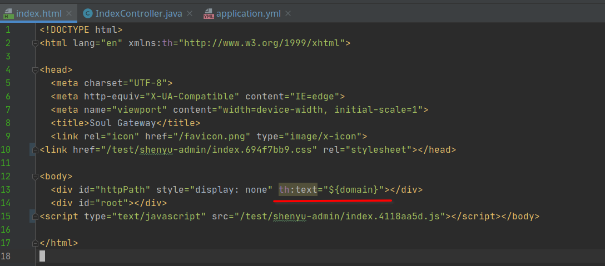605x266 pixels.
Task: Click the charset="UTF-8" attribute
Action: tap(126, 83)
